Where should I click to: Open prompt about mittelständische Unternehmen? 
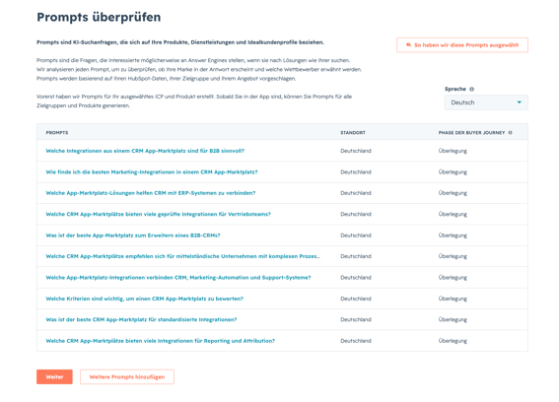tap(183, 256)
